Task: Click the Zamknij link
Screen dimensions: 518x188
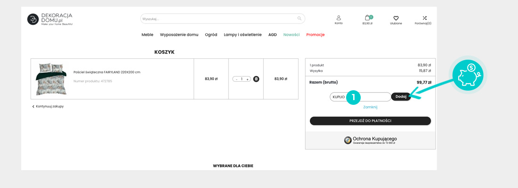Action: (x=370, y=107)
